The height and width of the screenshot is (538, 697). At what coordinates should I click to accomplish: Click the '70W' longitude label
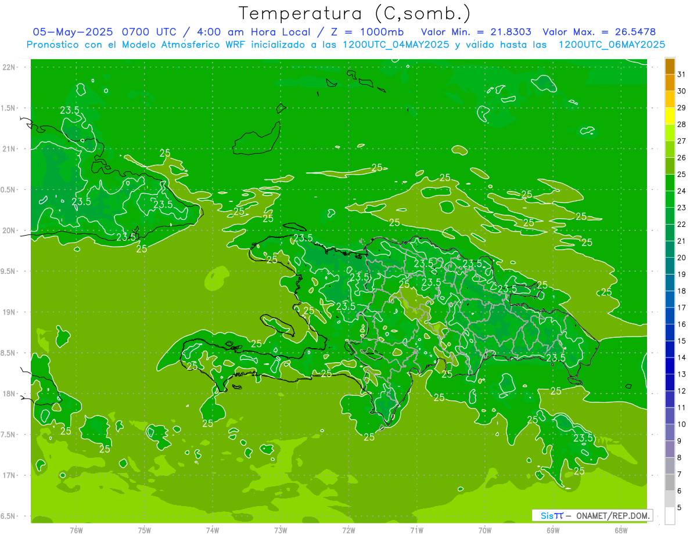point(484,530)
